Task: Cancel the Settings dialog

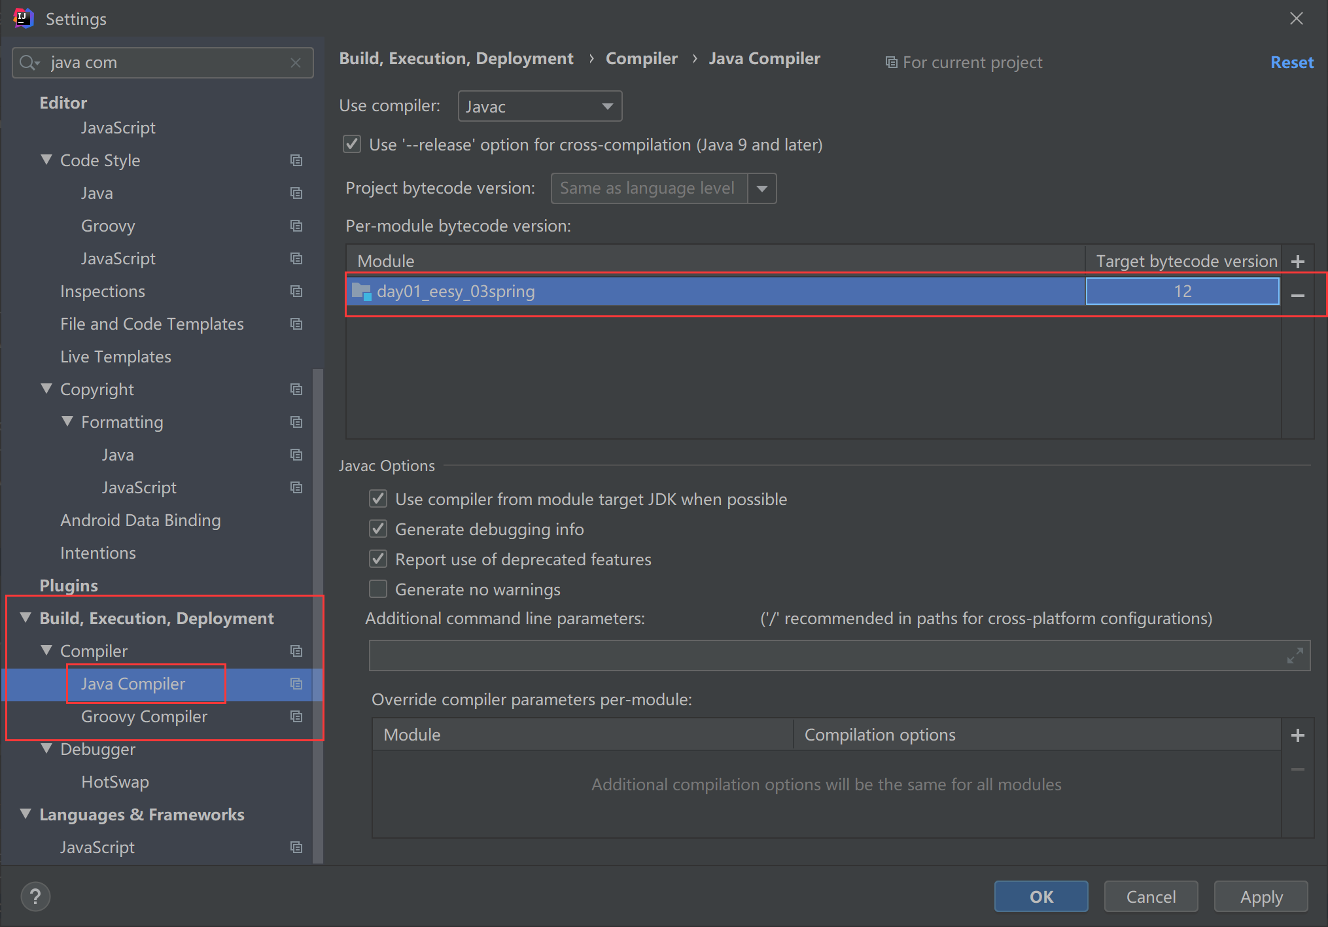Action: [x=1151, y=896]
